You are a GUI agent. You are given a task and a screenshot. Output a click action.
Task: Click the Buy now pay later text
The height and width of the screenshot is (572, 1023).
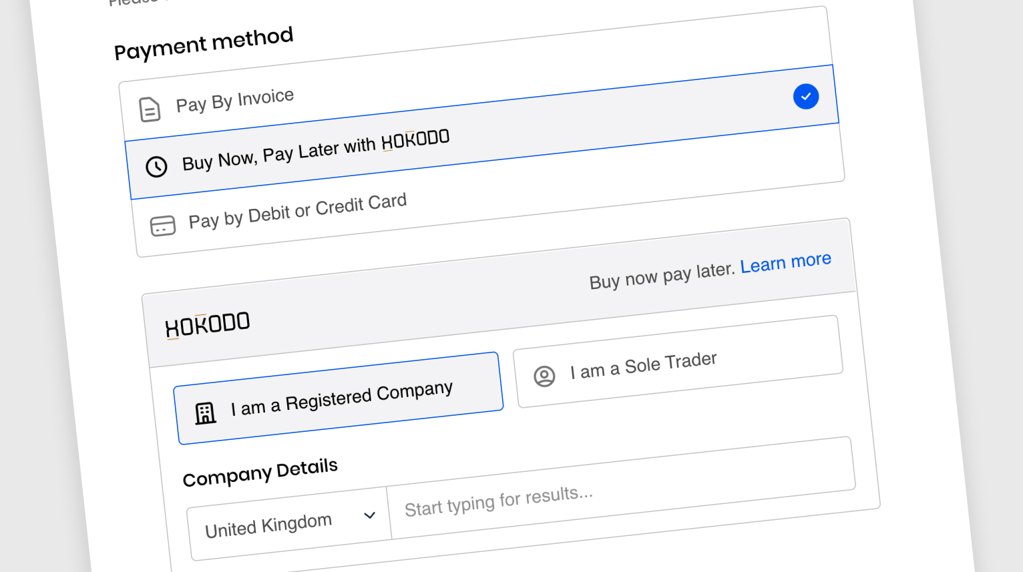point(661,275)
